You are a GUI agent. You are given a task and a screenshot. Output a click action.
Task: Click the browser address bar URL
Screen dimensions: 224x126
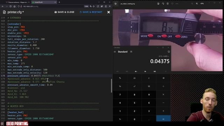point(30,6)
